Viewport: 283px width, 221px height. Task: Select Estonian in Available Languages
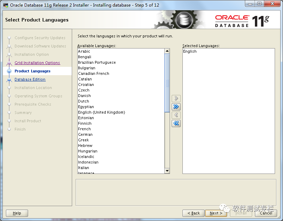click(121, 118)
